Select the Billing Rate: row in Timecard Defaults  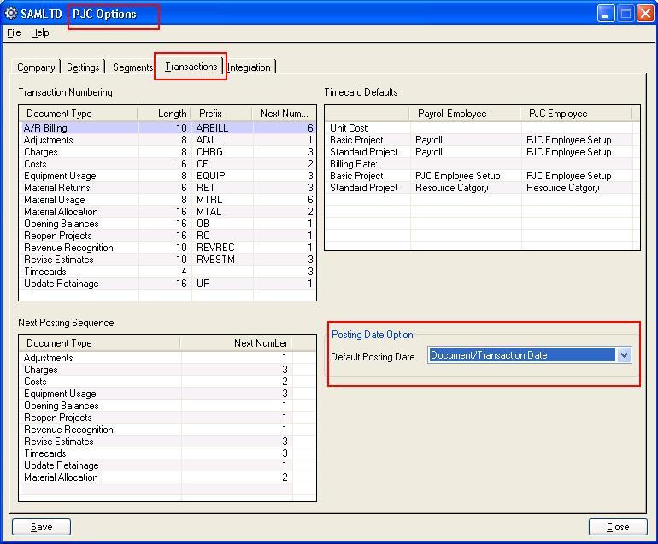481,164
